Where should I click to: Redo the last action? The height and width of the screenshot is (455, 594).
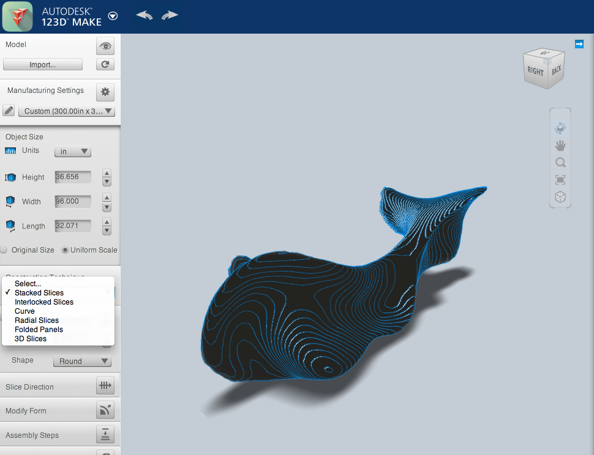170,15
